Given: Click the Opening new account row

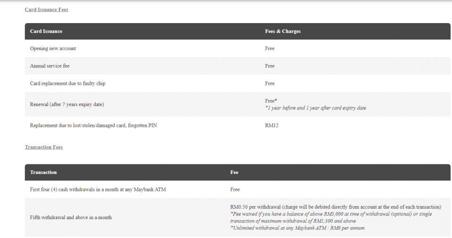Looking at the screenshot, I should (x=238, y=49).
